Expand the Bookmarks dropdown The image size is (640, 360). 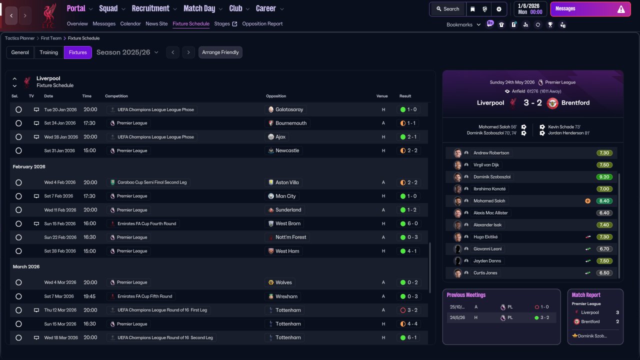463,24
